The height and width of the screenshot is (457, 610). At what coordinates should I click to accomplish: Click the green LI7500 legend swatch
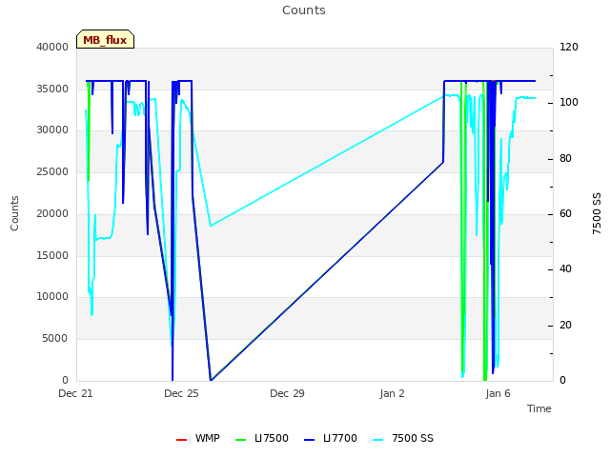[x=241, y=440]
